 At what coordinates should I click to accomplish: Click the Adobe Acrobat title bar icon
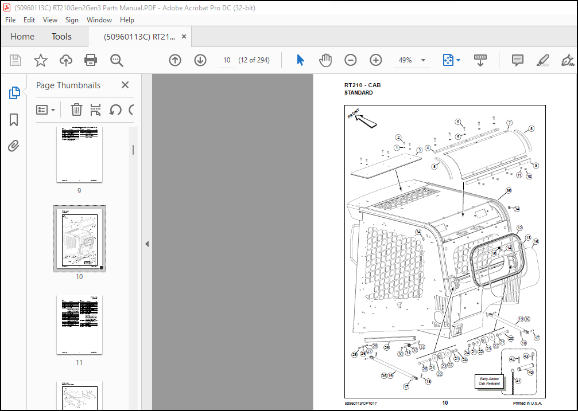click(7, 7)
